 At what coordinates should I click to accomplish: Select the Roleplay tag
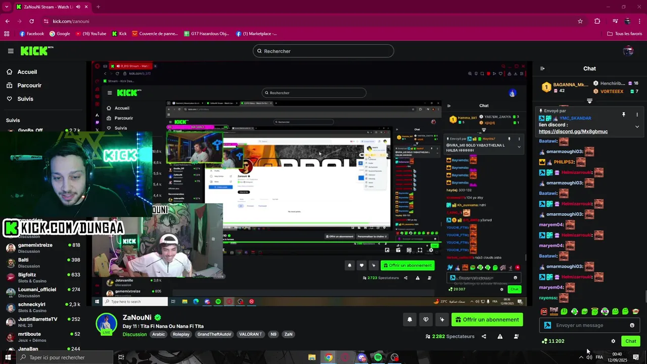point(181,334)
